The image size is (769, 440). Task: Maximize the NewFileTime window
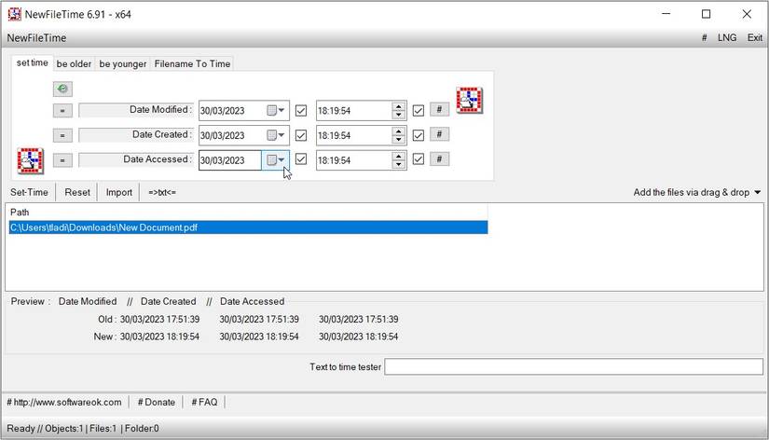(707, 14)
